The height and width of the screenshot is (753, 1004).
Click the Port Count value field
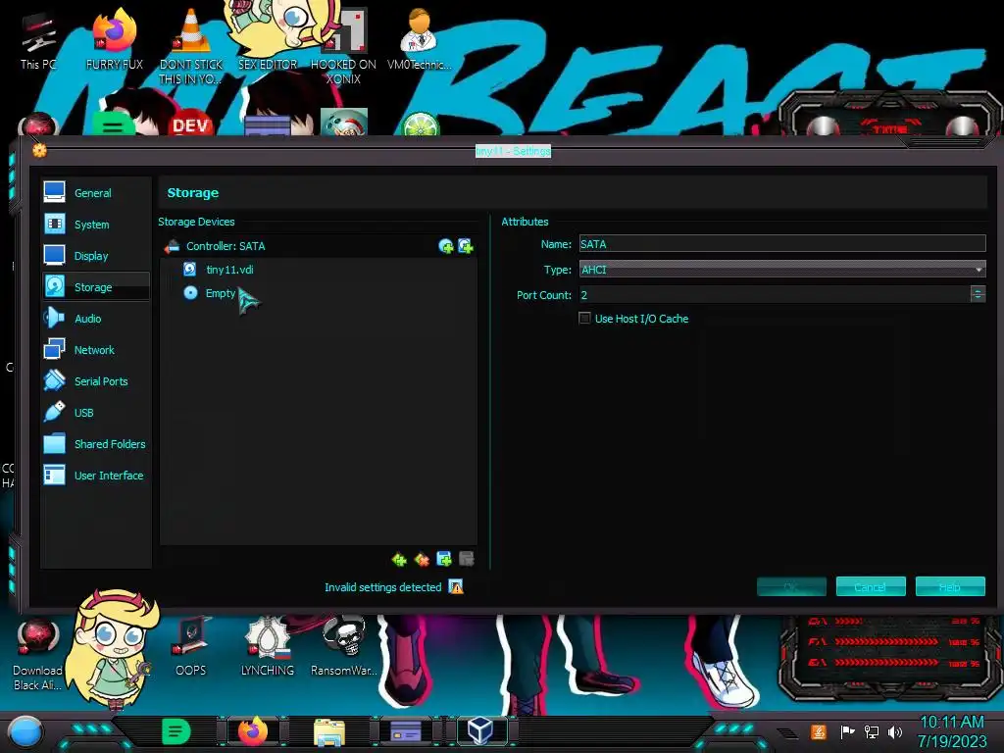click(775, 294)
